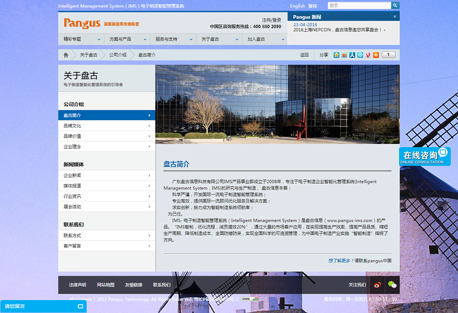Focus the 搜索 search input field
Viewport: 458px width, 313px height.
359,5
